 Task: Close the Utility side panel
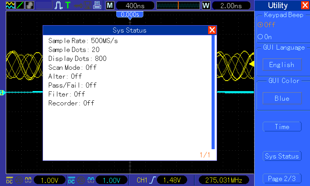click(305, 5)
